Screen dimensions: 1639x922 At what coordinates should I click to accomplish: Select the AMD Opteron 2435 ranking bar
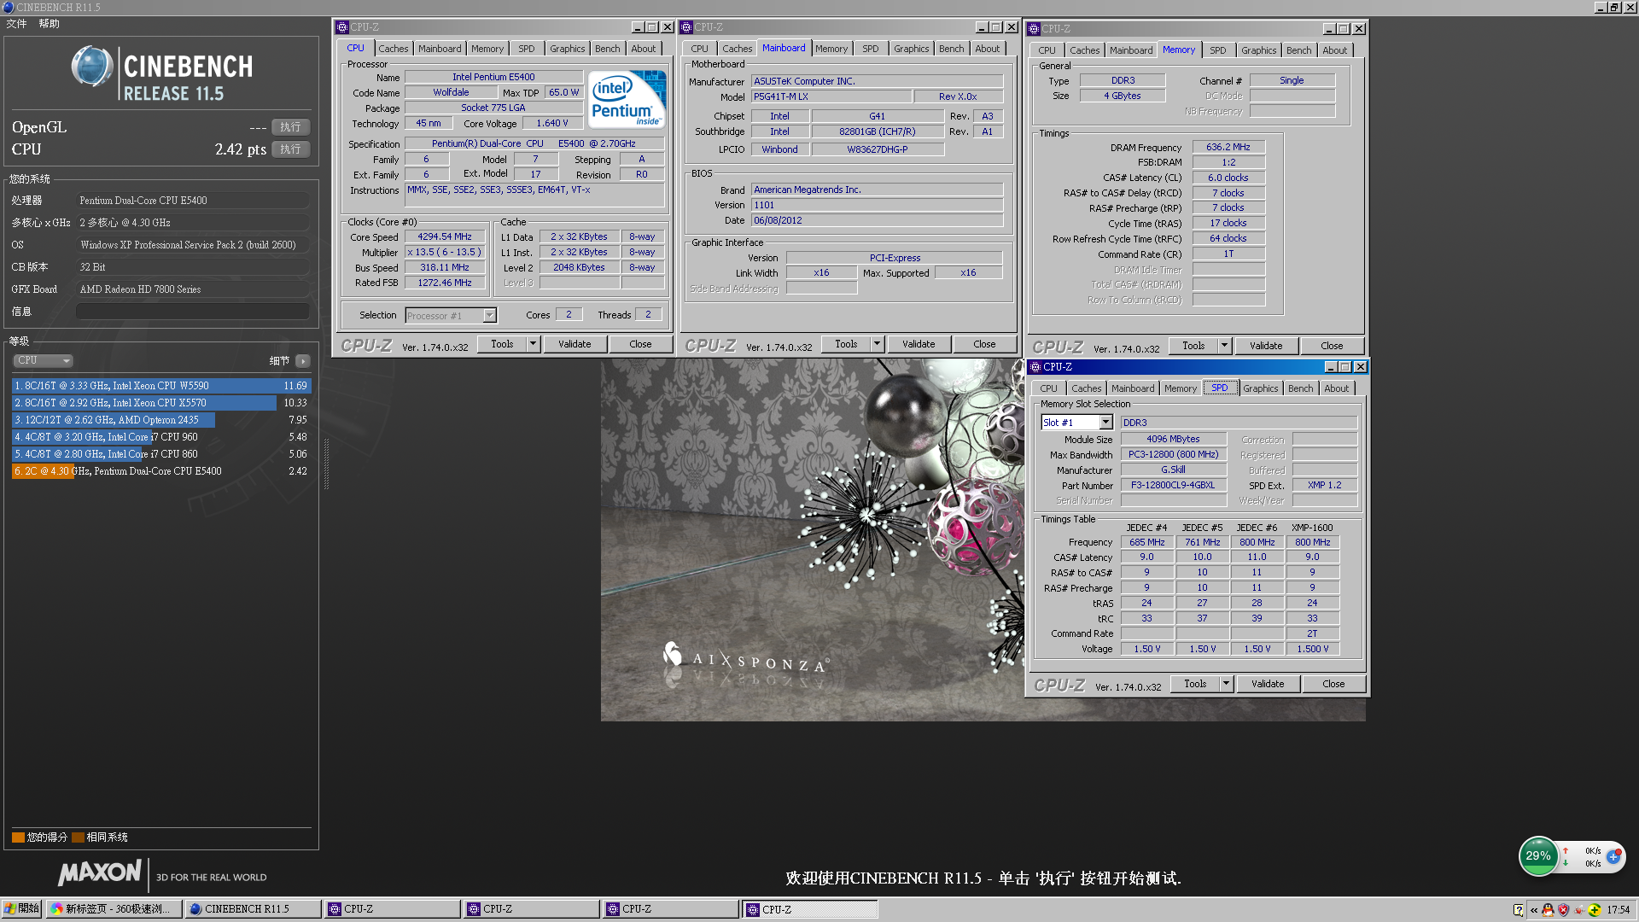click(x=160, y=420)
